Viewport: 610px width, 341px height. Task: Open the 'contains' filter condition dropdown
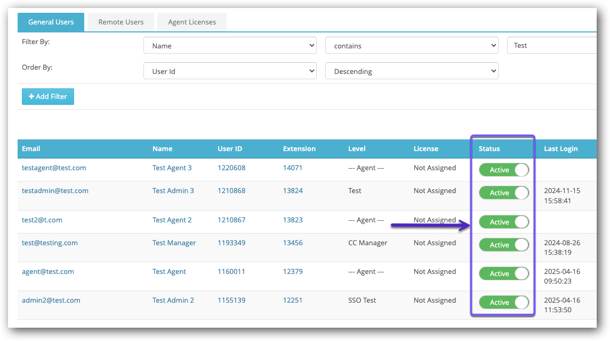click(412, 45)
